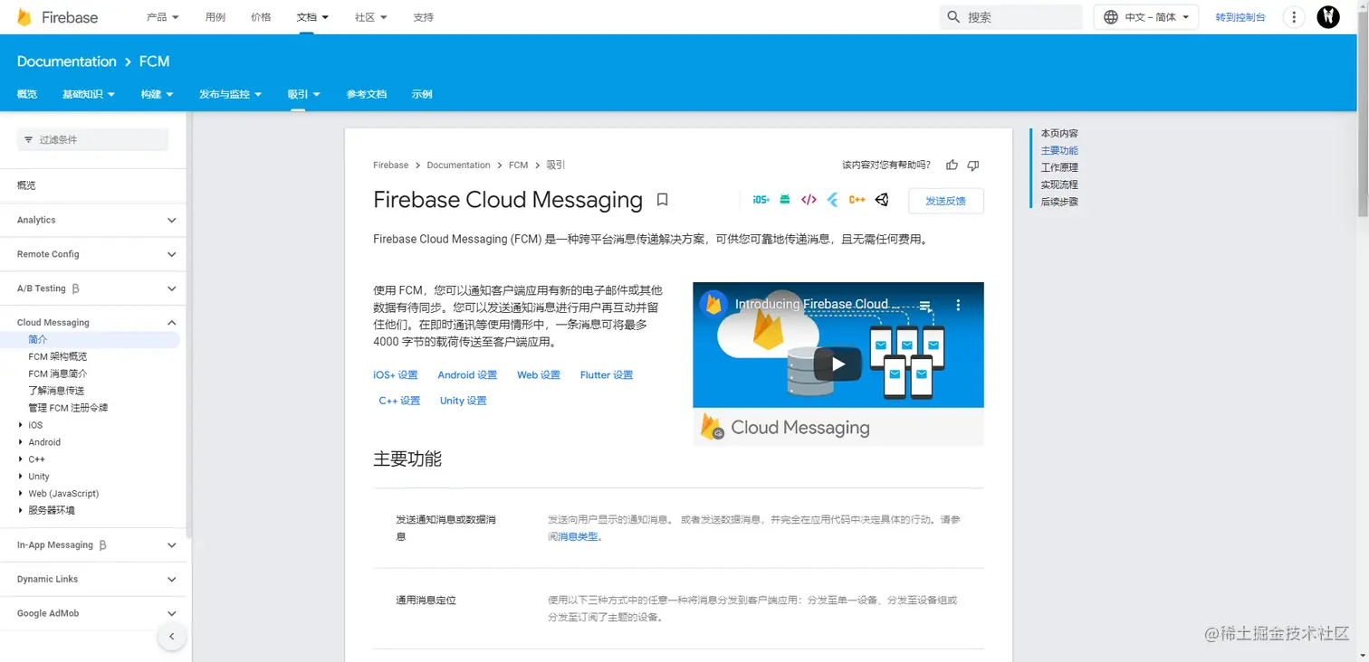The width and height of the screenshot is (1369, 662).
Task: Click the 发送反馈 button
Action: tap(945, 201)
